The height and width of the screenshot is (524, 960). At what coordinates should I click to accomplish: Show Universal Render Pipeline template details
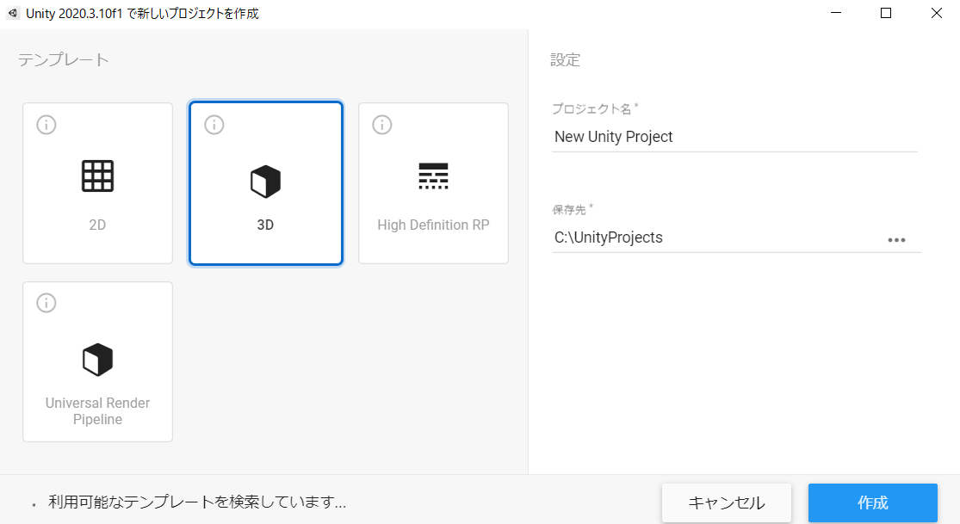click(x=46, y=303)
